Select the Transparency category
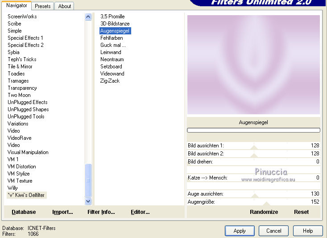 (22, 88)
